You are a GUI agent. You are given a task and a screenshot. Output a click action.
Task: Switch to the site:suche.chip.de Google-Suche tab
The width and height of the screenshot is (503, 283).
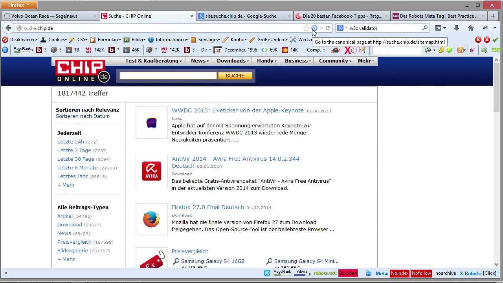[x=244, y=16]
